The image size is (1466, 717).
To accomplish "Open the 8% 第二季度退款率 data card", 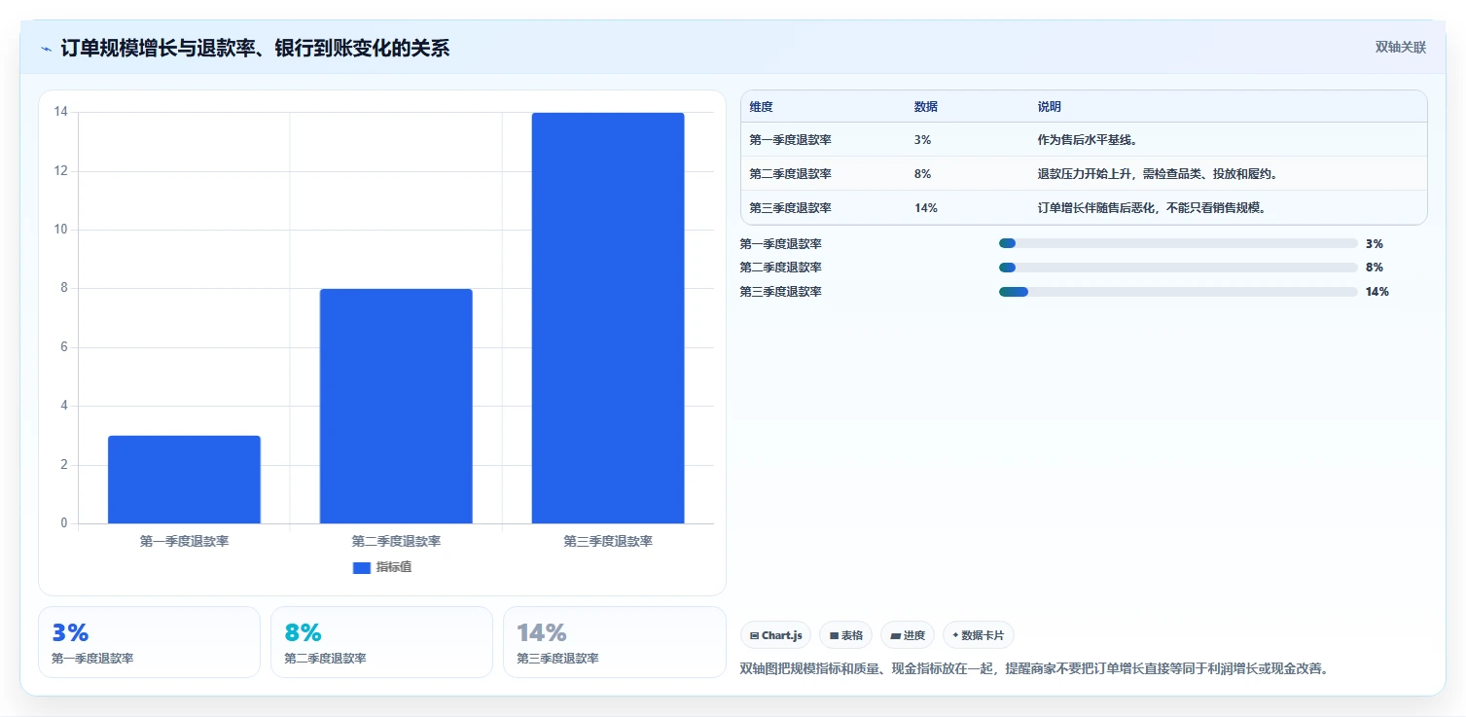I will tap(381, 642).
